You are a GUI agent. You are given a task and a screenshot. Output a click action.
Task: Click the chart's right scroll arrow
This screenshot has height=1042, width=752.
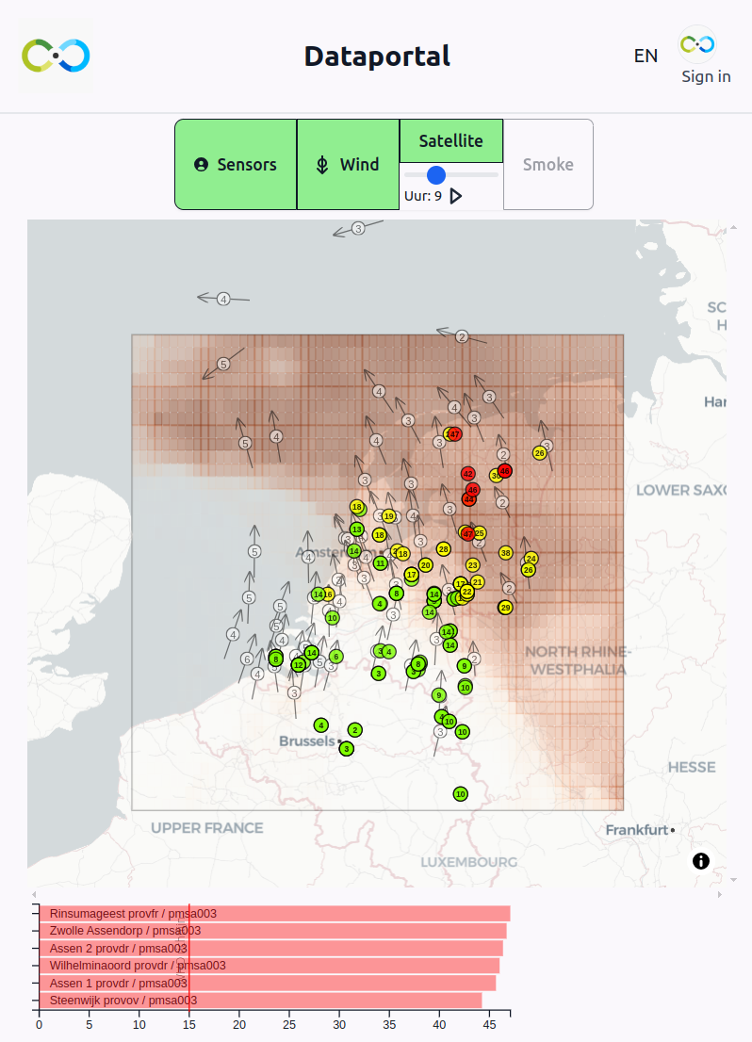(720, 894)
